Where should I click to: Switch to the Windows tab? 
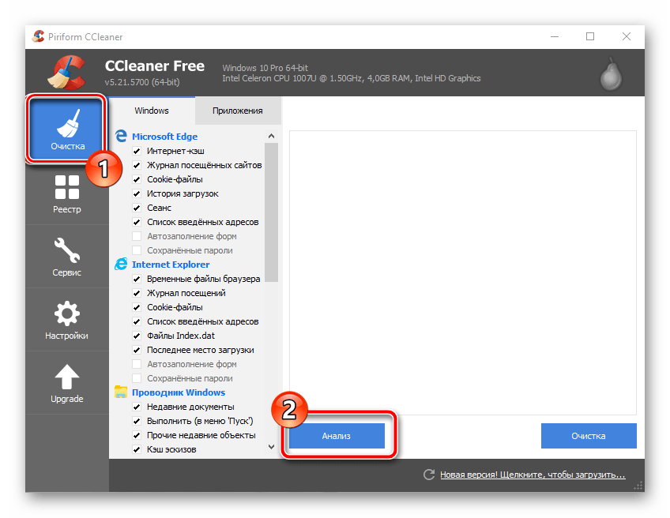coord(152,111)
